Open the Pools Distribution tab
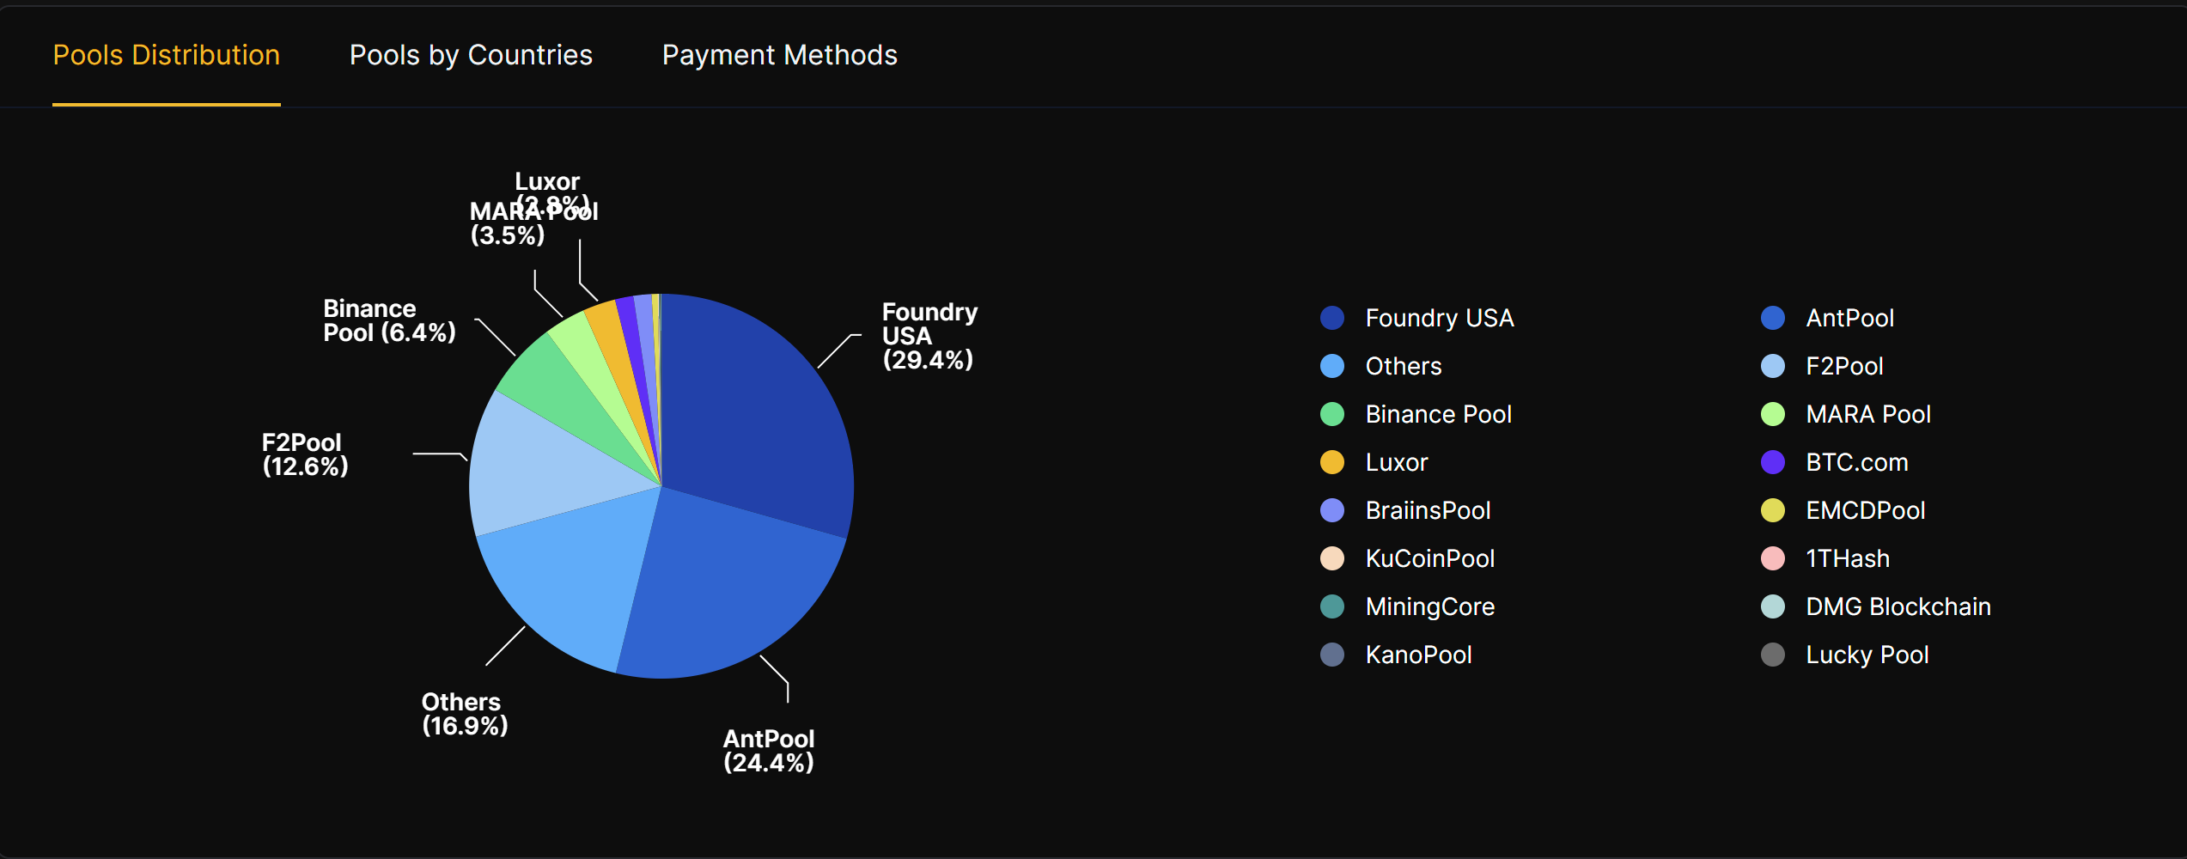Image resolution: width=2187 pixels, height=859 pixels. click(167, 55)
